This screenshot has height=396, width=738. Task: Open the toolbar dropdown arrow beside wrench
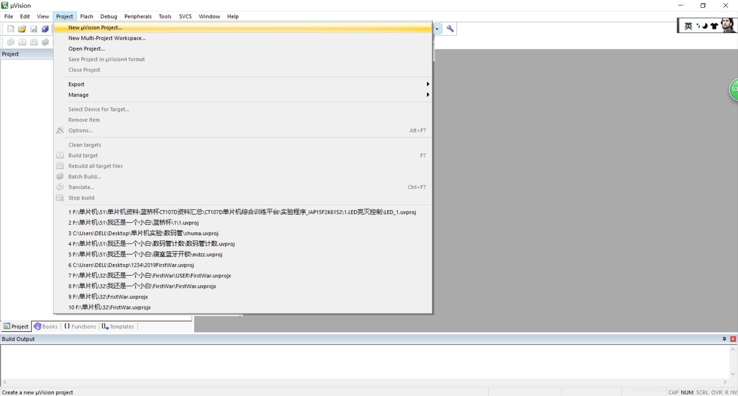point(437,29)
